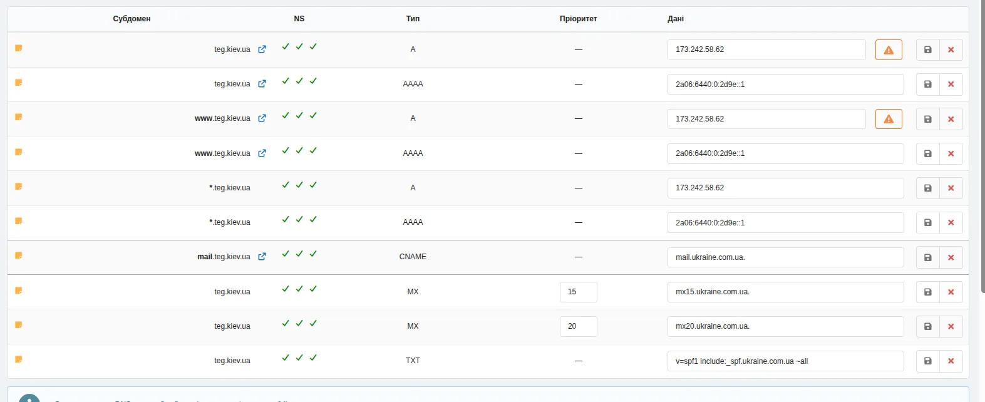985x402 pixels.
Task: Sort by the Субдомен column header
Action: tap(132, 19)
